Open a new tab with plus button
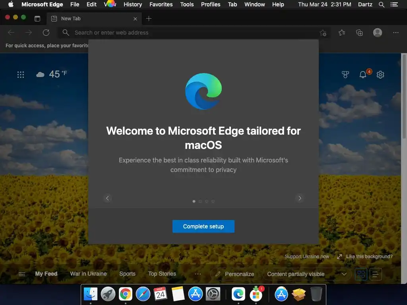Image resolution: width=407 pixels, height=305 pixels. click(x=149, y=18)
